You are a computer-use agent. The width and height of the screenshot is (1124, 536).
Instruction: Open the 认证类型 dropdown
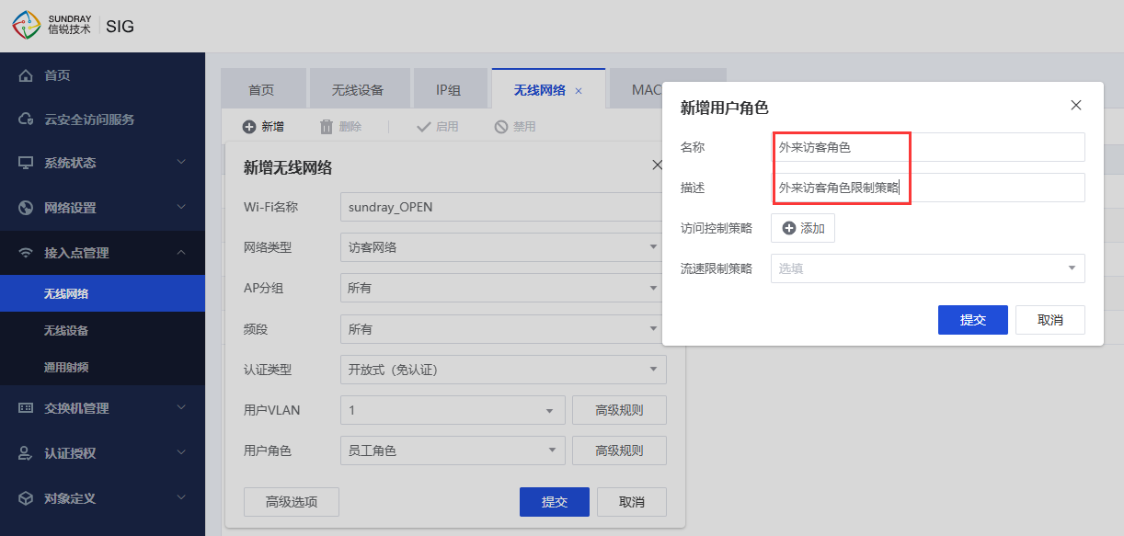pyautogui.click(x=503, y=370)
